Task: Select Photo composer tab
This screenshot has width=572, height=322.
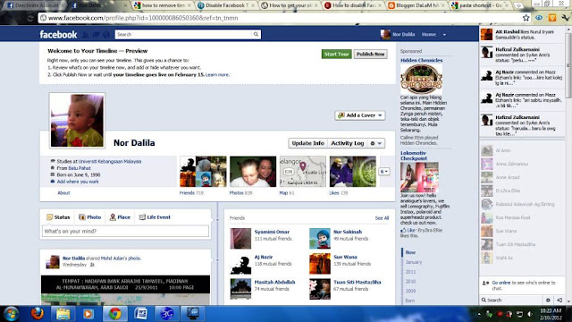Action: pyautogui.click(x=89, y=217)
